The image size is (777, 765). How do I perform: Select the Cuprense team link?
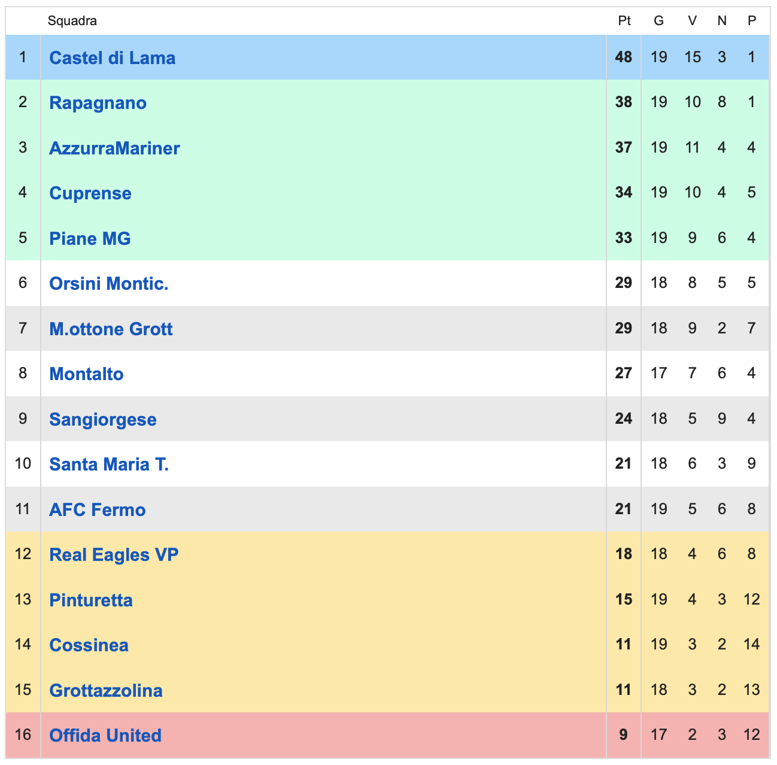(90, 193)
